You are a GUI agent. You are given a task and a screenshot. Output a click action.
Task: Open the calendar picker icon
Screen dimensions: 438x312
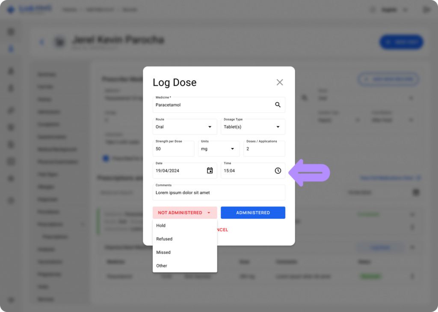[x=210, y=171]
